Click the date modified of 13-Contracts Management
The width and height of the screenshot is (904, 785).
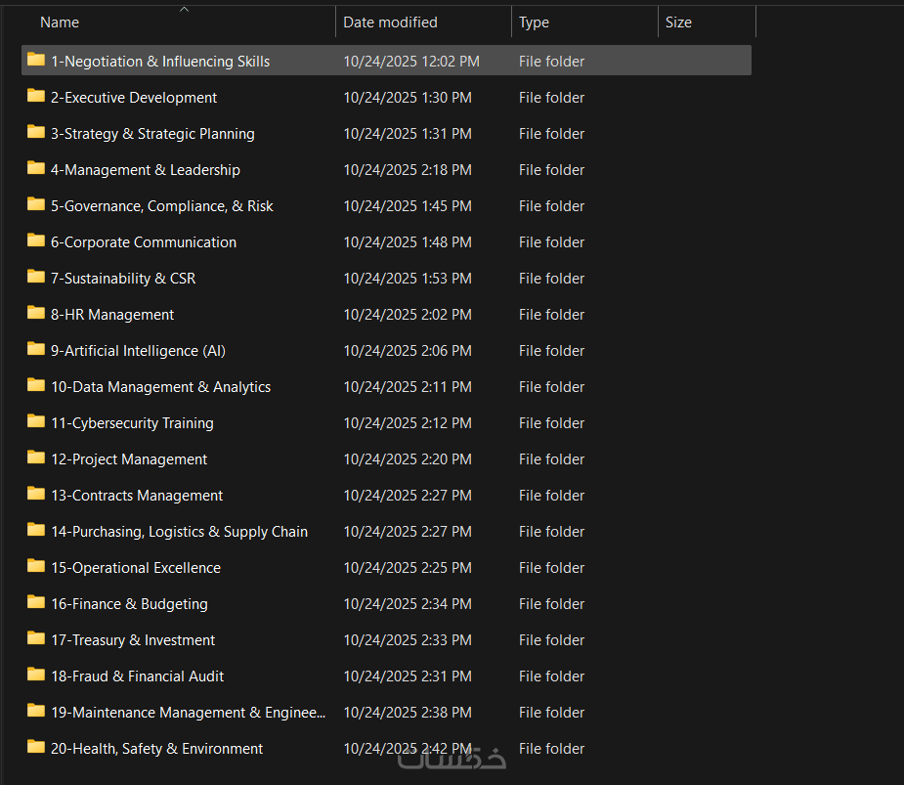point(408,496)
